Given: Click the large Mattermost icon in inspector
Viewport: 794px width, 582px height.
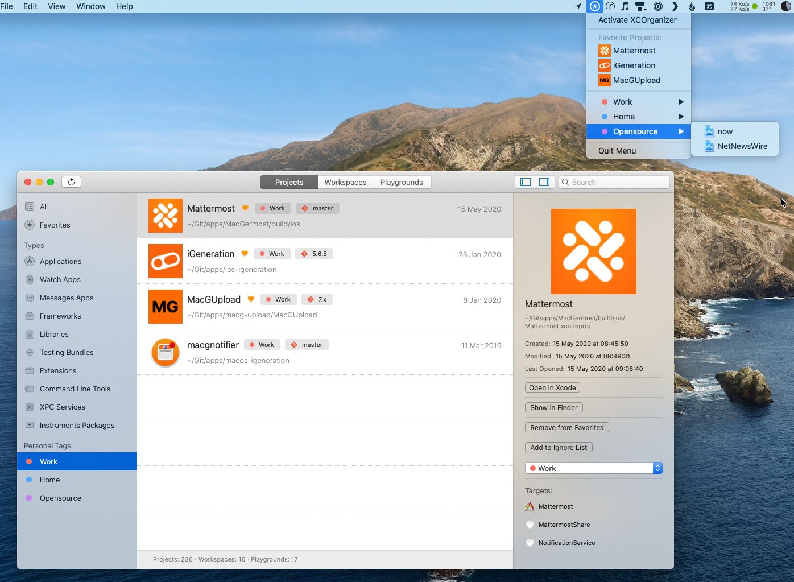Looking at the screenshot, I should (594, 251).
